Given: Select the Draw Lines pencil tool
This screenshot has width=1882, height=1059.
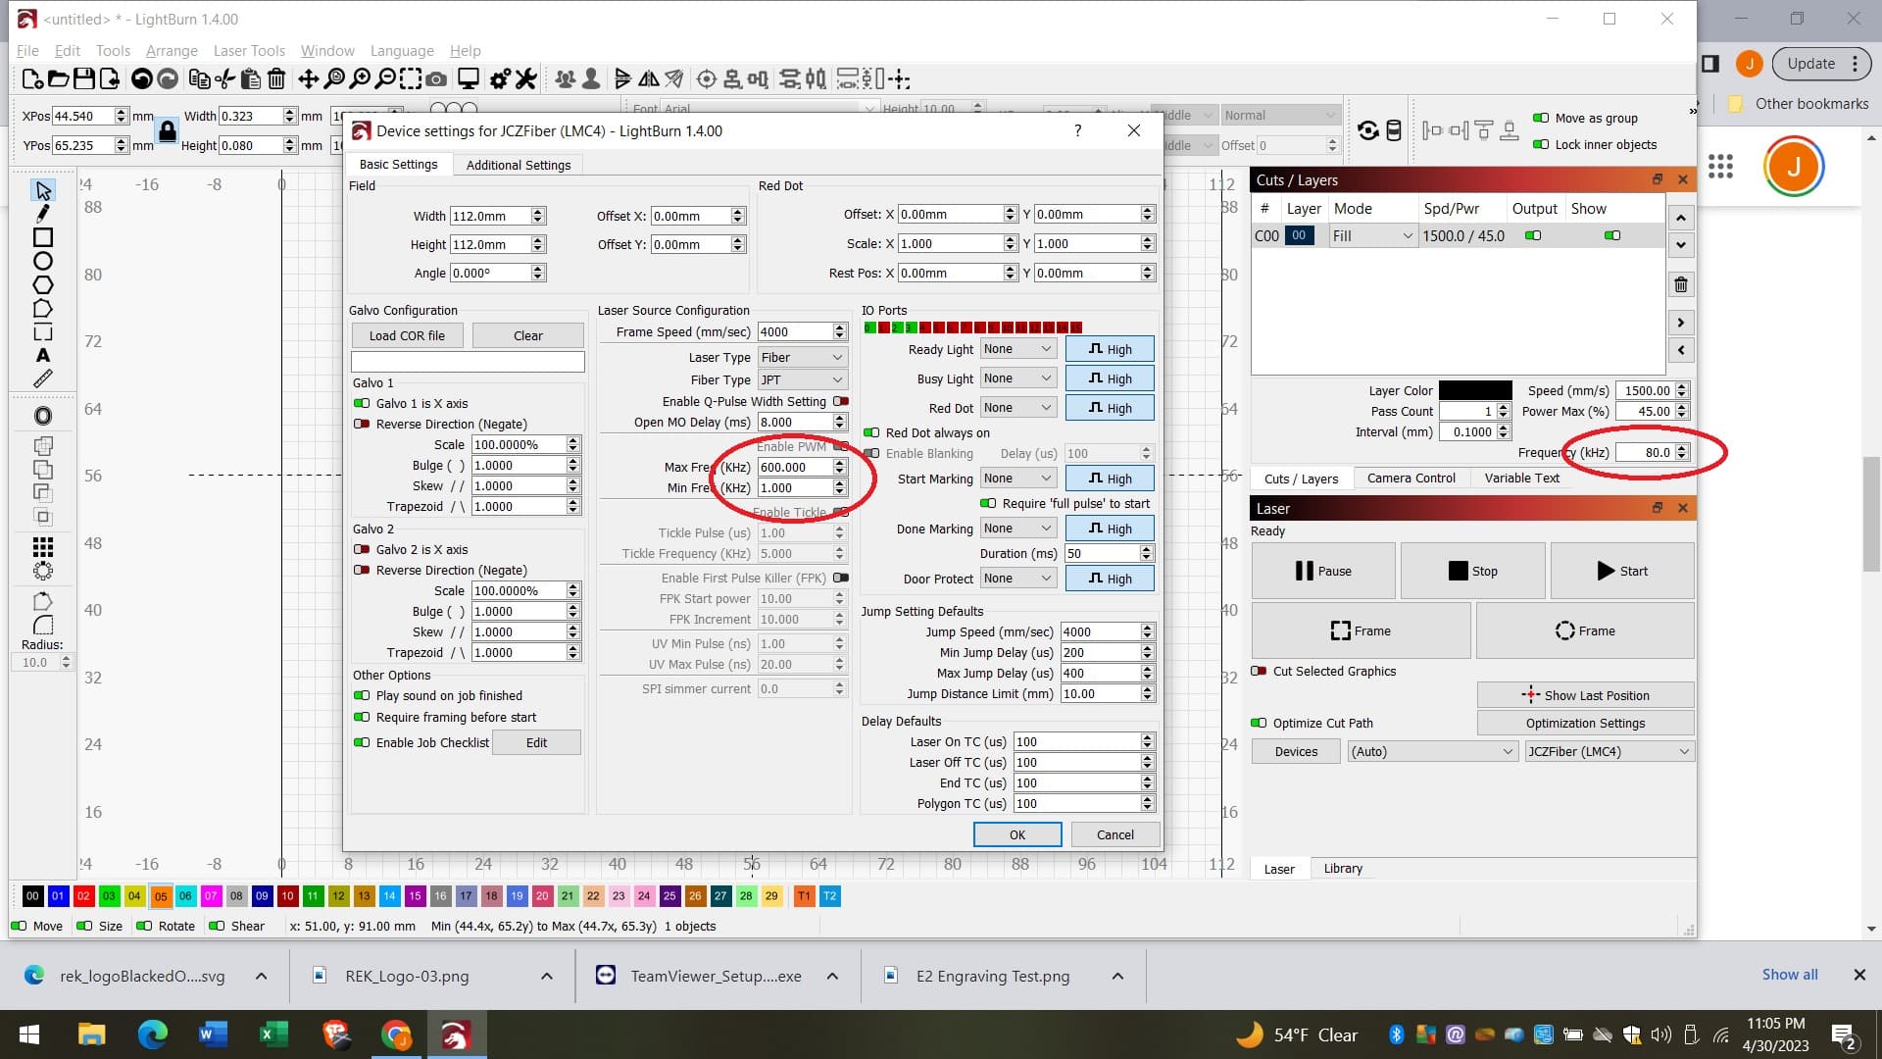Looking at the screenshot, I should pyautogui.click(x=42, y=214).
